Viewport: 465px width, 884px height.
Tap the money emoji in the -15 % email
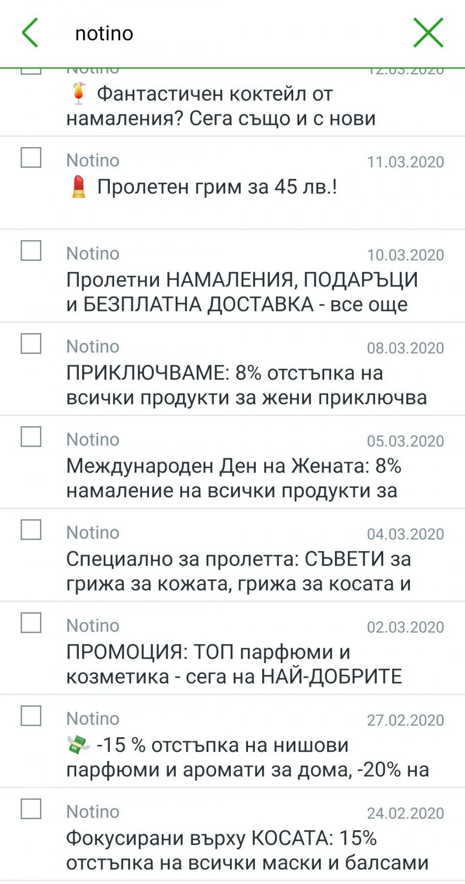click(x=78, y=745)
